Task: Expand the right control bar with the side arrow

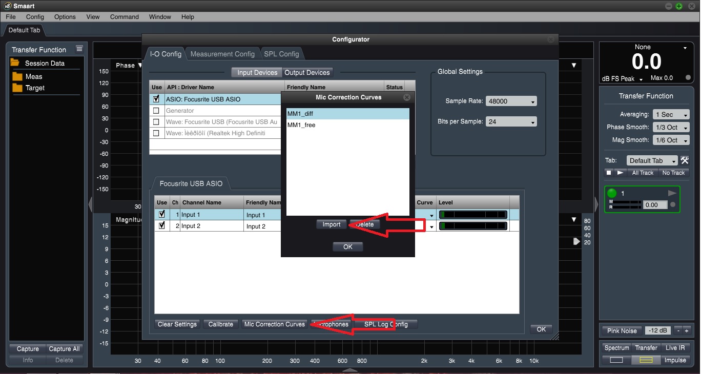Action: point(596,205)
